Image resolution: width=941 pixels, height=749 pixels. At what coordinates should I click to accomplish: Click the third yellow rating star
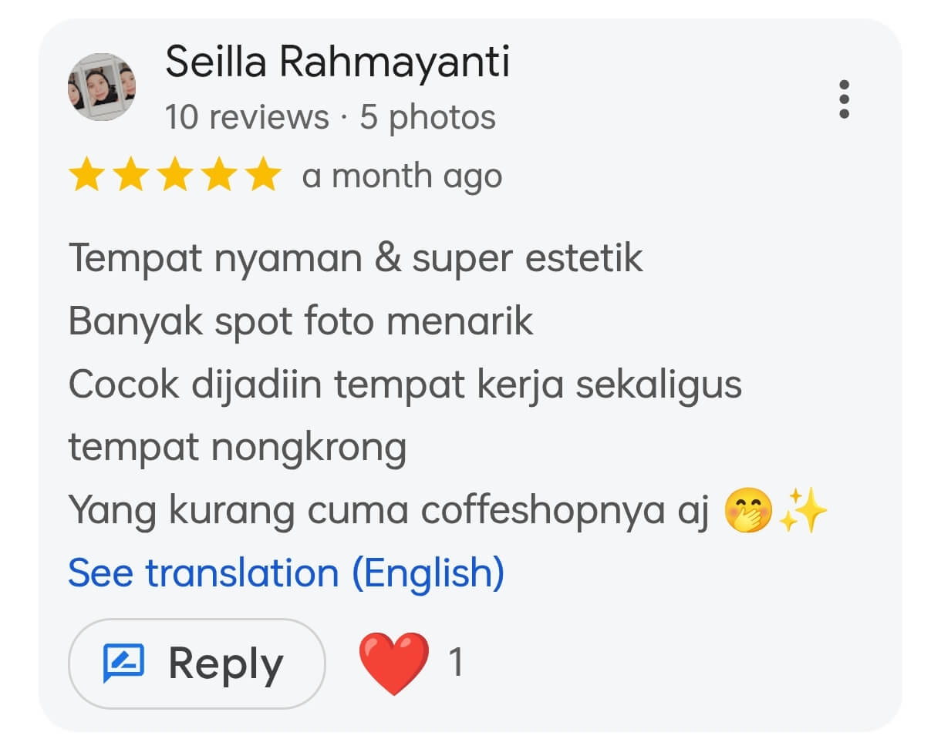[x=175, y=176]
